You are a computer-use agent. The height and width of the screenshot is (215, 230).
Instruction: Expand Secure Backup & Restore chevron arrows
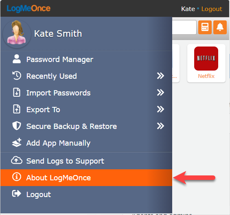(160, 126)
